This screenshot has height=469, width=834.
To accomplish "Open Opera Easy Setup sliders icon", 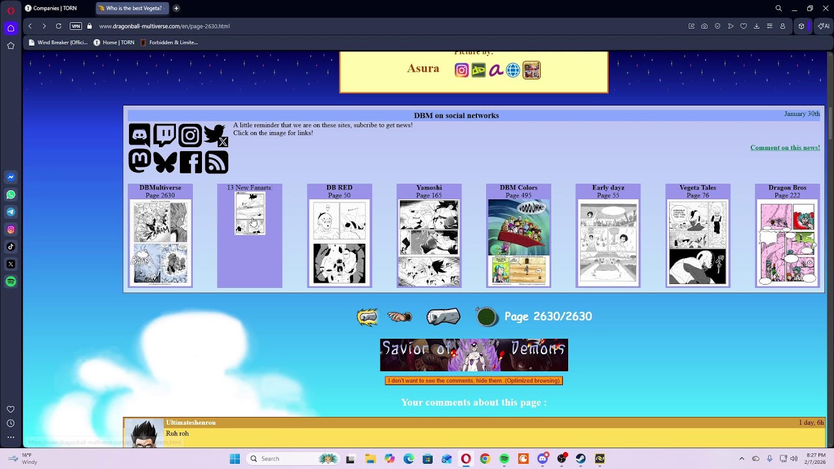I will pyautogui.click(x=769, y=26).
